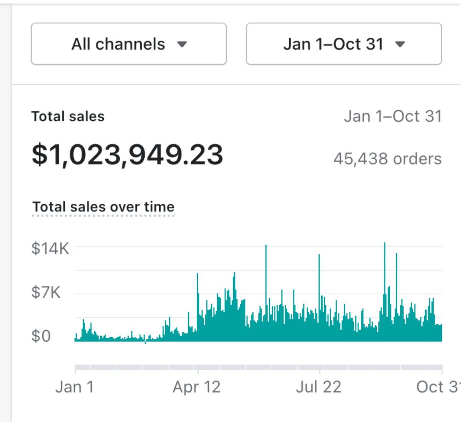This screenshot has height=422, width=461.
Task: Select the tallest sales spike near mid-June
Action: [266, 269]
